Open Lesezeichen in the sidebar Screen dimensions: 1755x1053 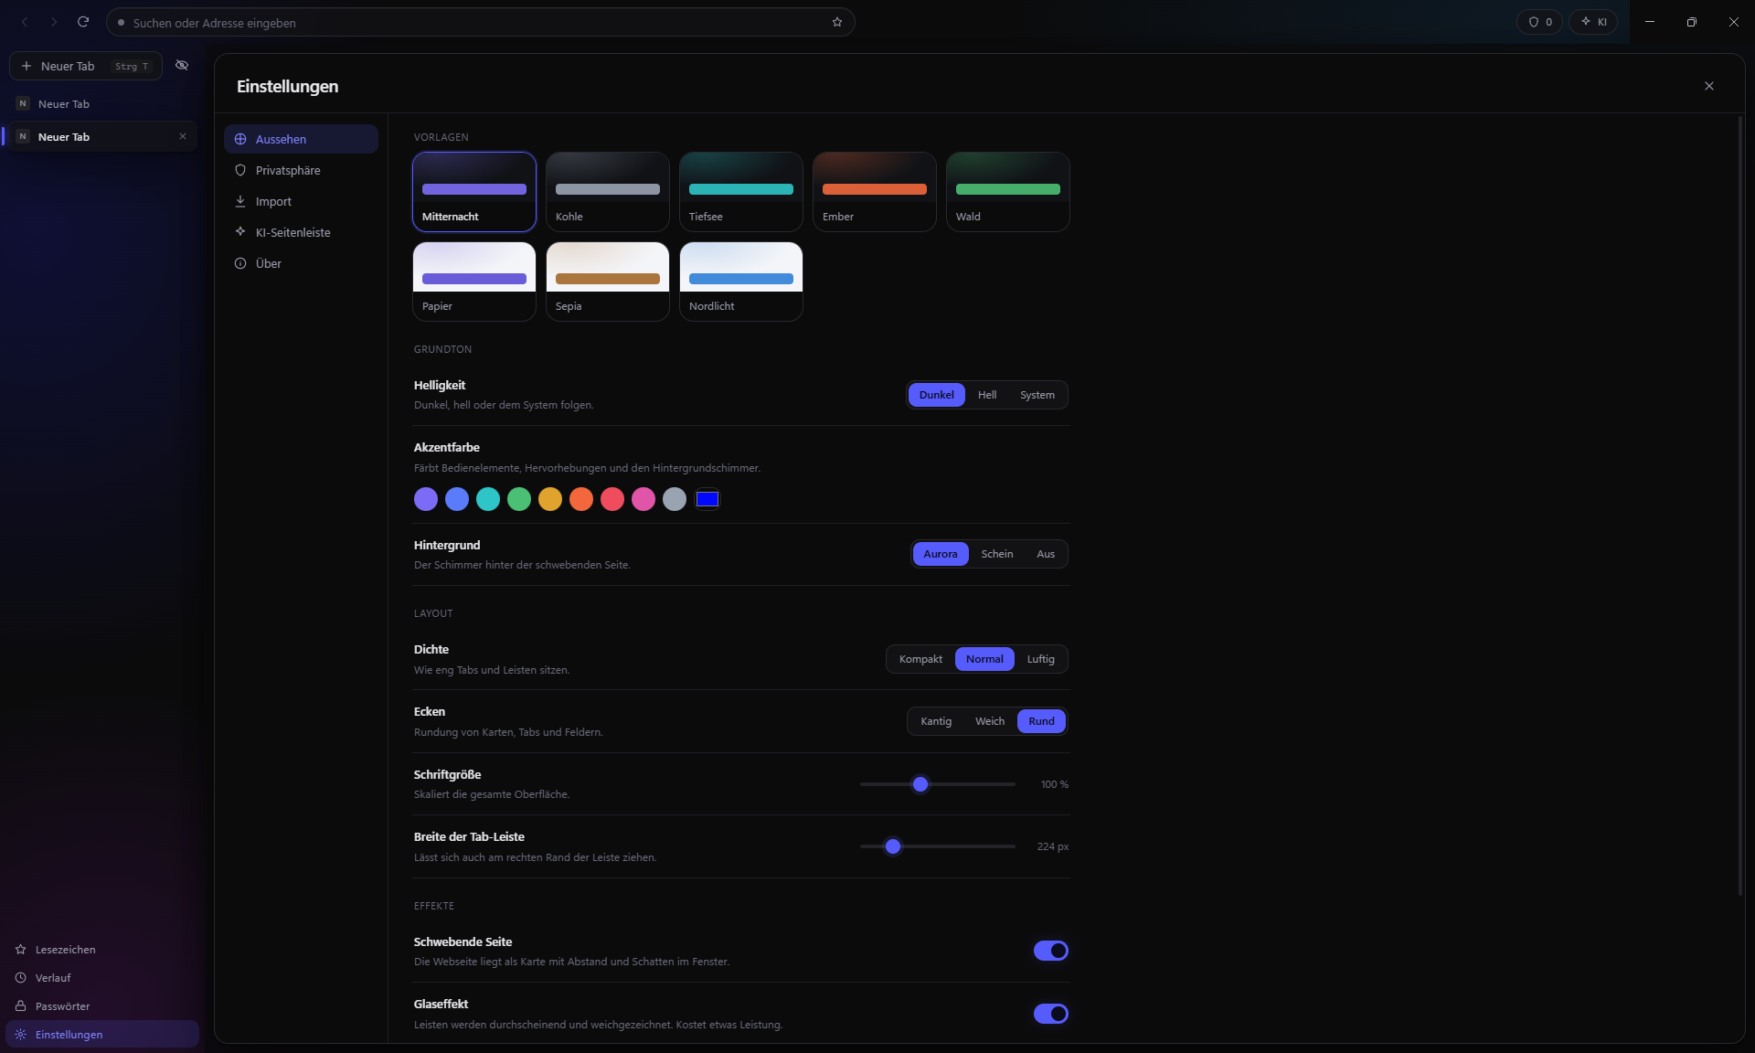click(x=102, y=949)
